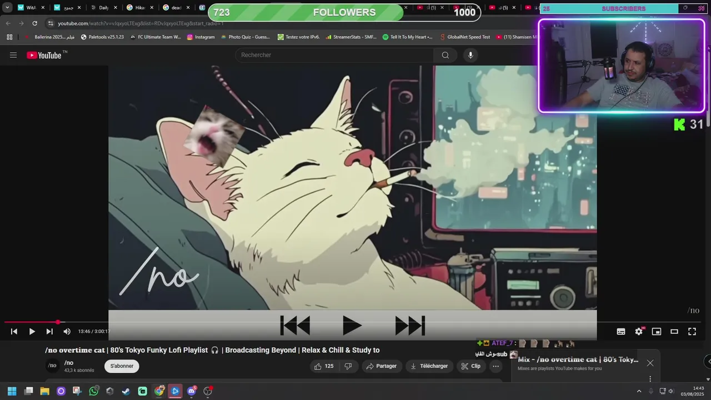Screen dimensions: 711x400
Task: Open Discord from the taskbar
Action: pyautogui.click(x=192, y=391)
